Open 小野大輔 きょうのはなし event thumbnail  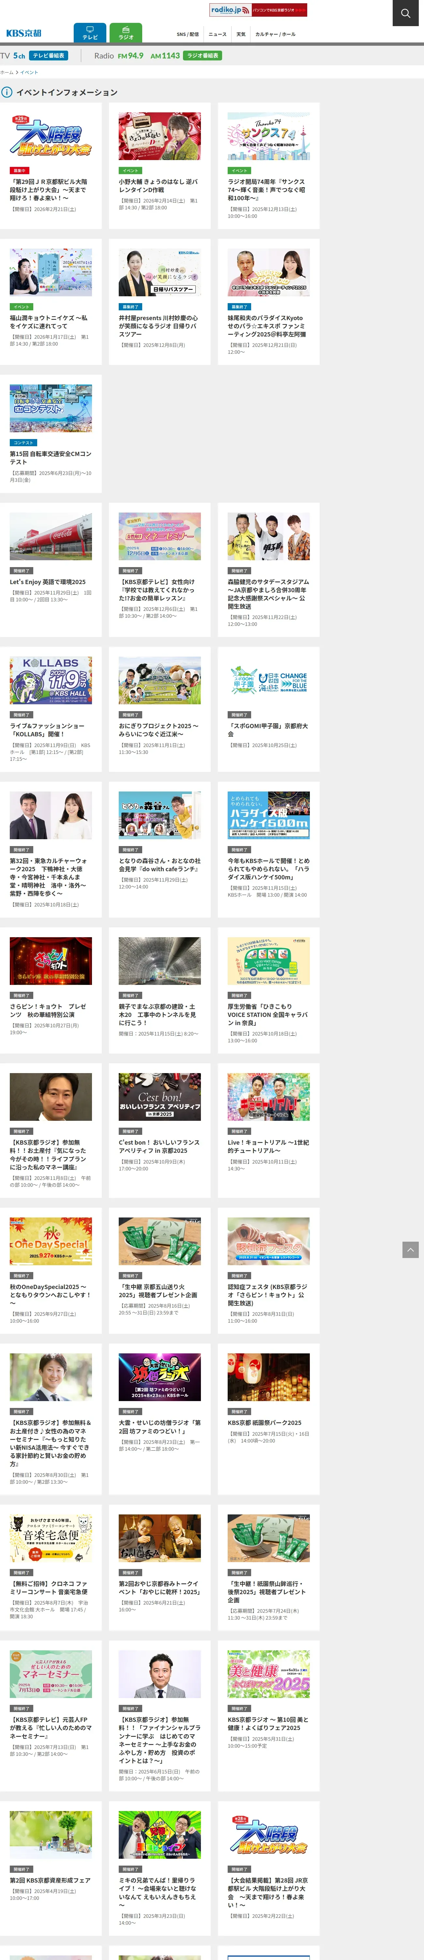click(159, 136)
